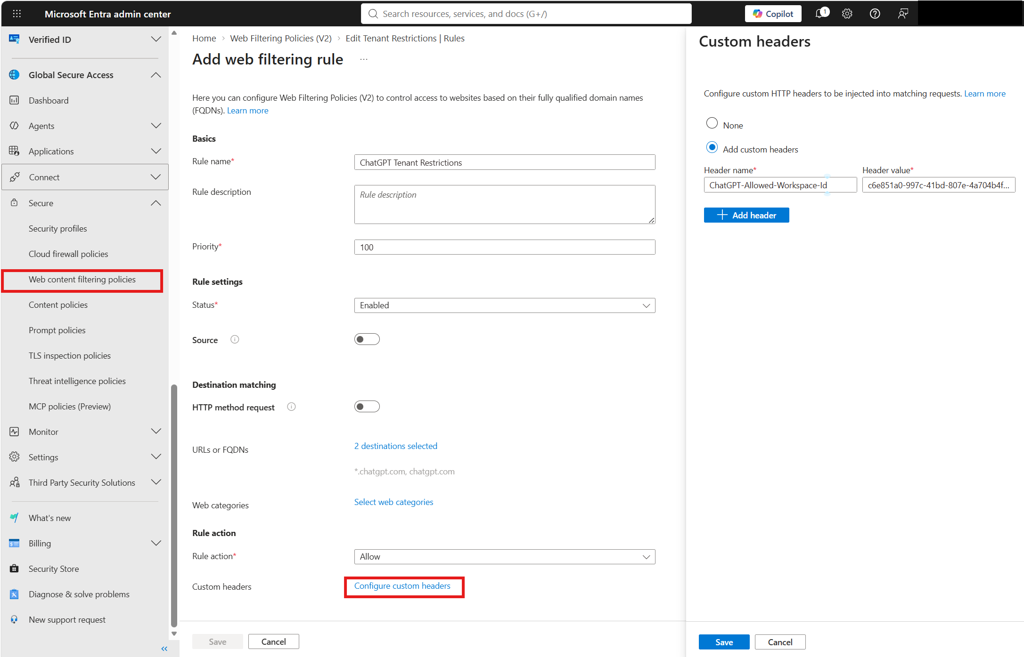Click the Web Filtering Policies (V2) breadcrumb
Screen dimensions: 1024x657
pyautogui.click(x=281, y=38)
